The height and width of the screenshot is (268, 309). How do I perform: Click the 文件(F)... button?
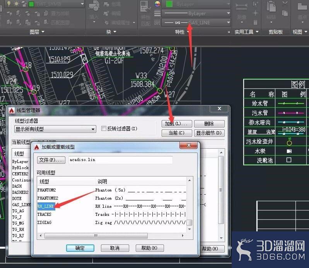51,160
